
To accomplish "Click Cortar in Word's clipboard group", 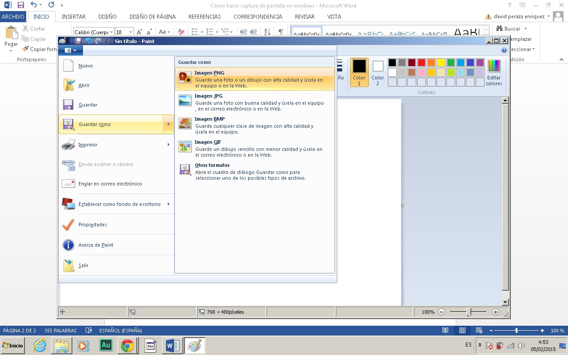I will click(x=34, y=29).
